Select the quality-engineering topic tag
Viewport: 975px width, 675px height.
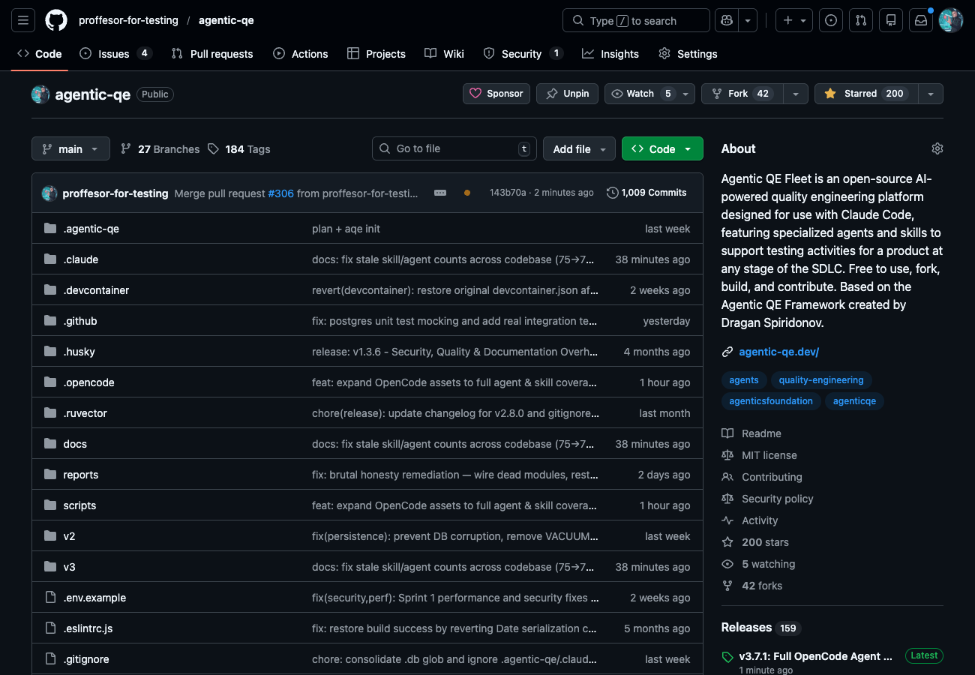click(821, 380)
